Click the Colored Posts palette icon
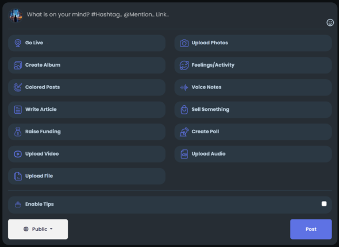339x247 pixels. (18, 87)
